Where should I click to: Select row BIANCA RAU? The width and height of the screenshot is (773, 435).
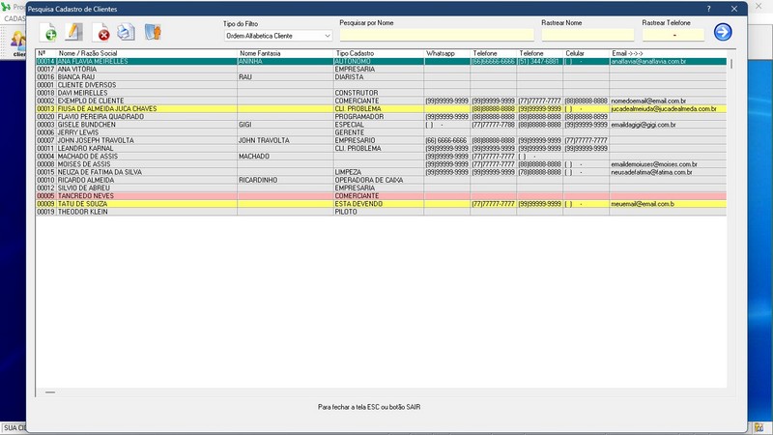pos(381,77)
